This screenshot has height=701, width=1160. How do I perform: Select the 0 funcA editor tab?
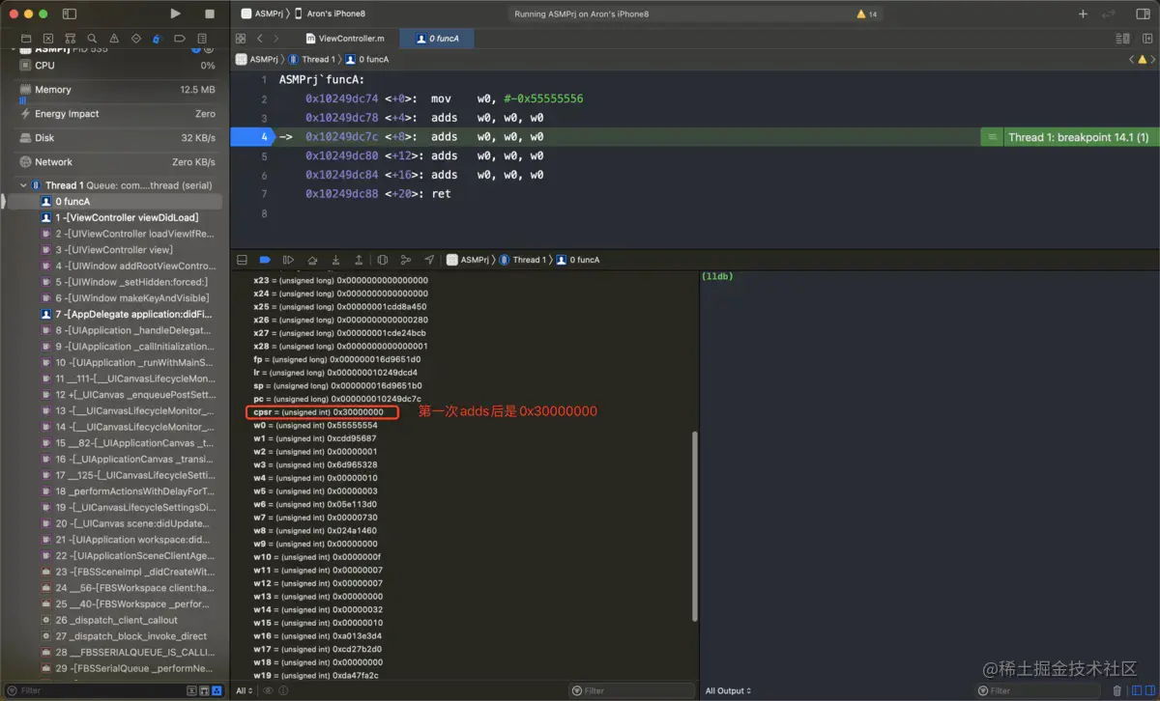pos(435,39)
